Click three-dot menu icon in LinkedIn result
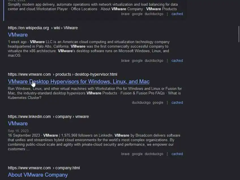 click(x=167, y=154)
